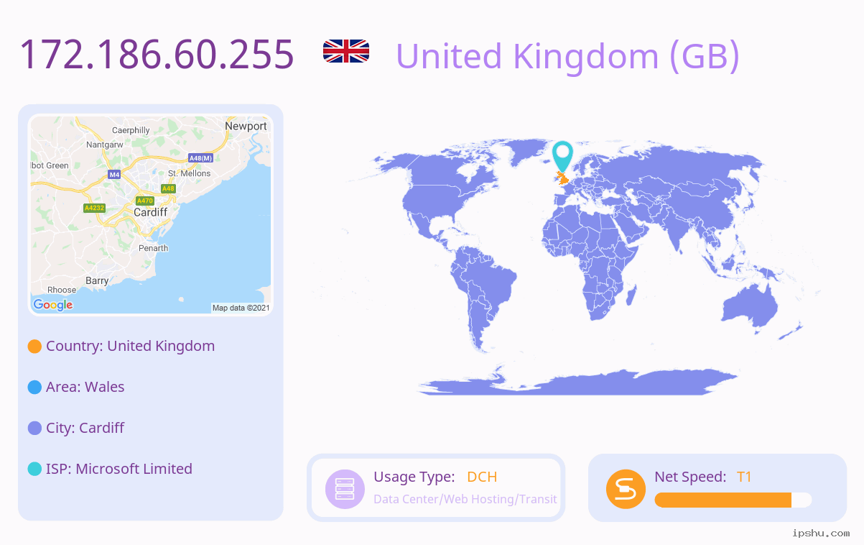Click the orange dot beside Country
Screen dimensions: 864x545
tap(34, 347)
